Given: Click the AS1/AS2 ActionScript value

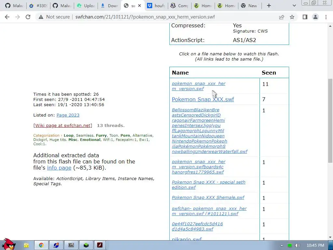Looking at the screenshot, I should 245,40.
